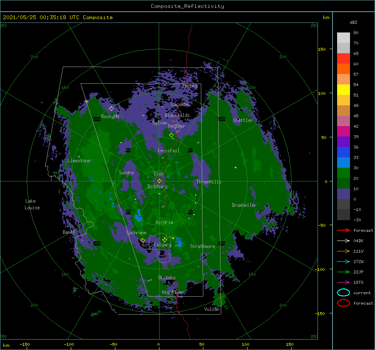Click the Okotoks city label
The height and width of the screenshot is (350, 375).
(167, 278)
